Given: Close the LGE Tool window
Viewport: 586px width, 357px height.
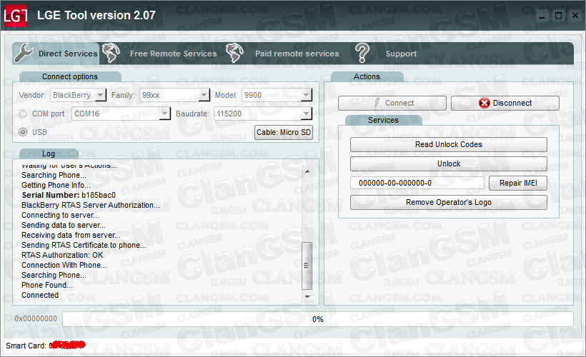Looking at the screenshot, I should click(575, 16).
